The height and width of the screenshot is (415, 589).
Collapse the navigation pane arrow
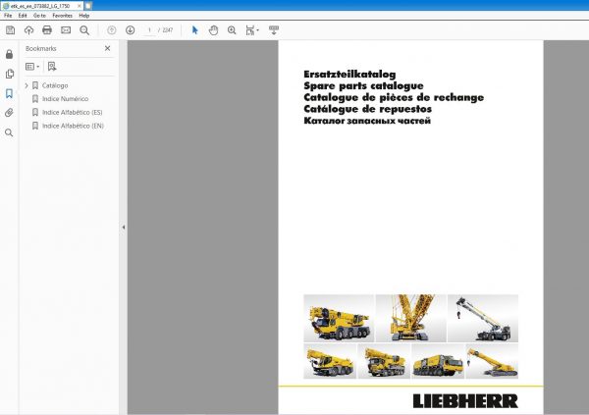[124, 228]
